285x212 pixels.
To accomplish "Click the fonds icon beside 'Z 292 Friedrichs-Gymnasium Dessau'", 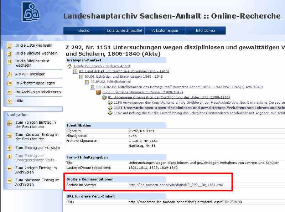I will click(x=98, y=92).
